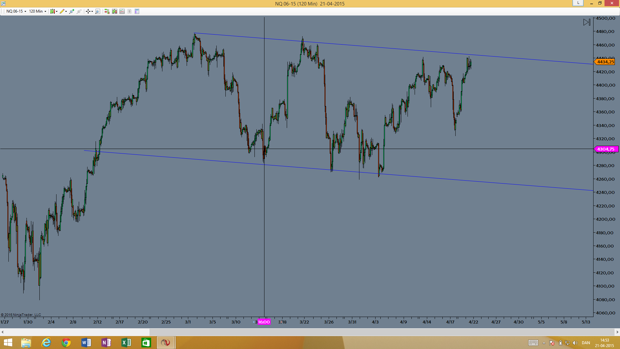This screenshot has width=620, height=349.
Task: Click the zoom in magnifier icon
Action: pos(72,11)
